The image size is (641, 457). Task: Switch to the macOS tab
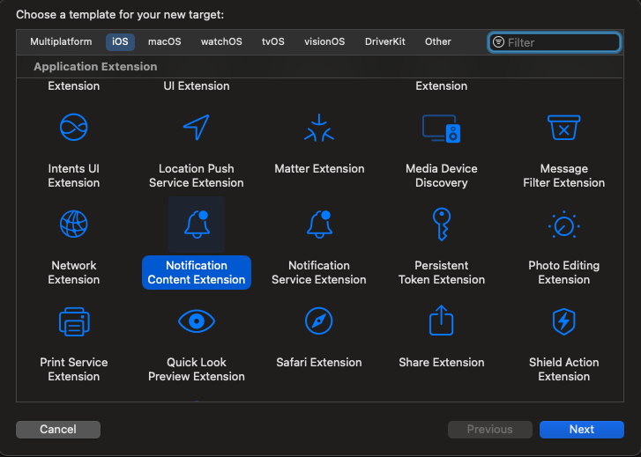click(x=164, y=41)
